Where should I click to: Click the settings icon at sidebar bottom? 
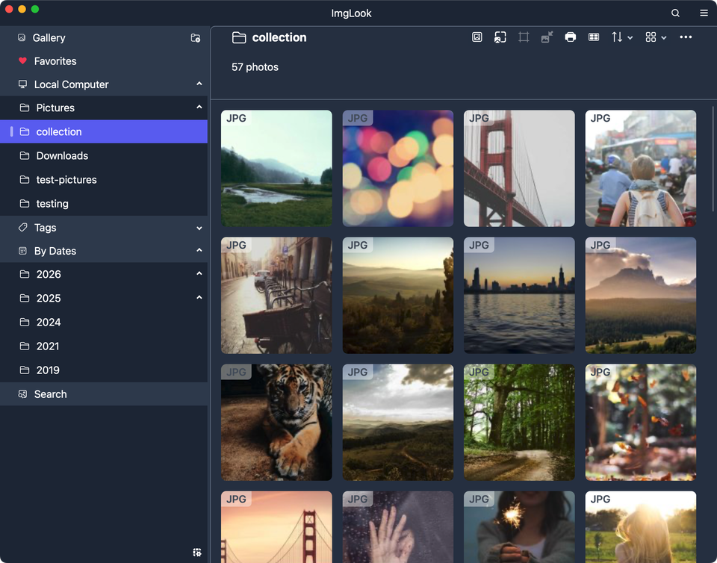pyautogui.click(x=197, y=553)
